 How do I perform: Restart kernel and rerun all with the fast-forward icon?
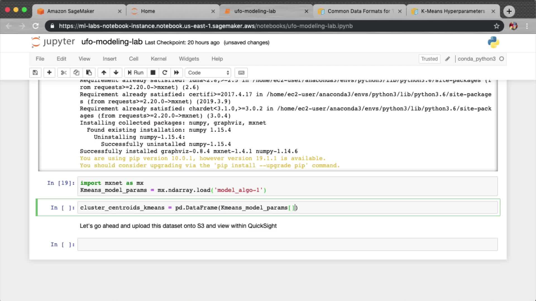176,73
